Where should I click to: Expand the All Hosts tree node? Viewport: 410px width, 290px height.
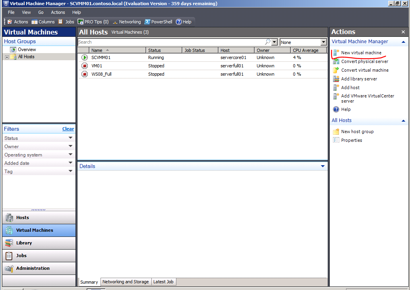pyautogui.click(x=7, y=57)
